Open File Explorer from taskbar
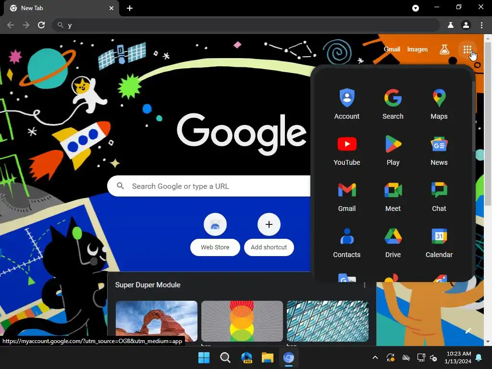 [x=268, y=357]
